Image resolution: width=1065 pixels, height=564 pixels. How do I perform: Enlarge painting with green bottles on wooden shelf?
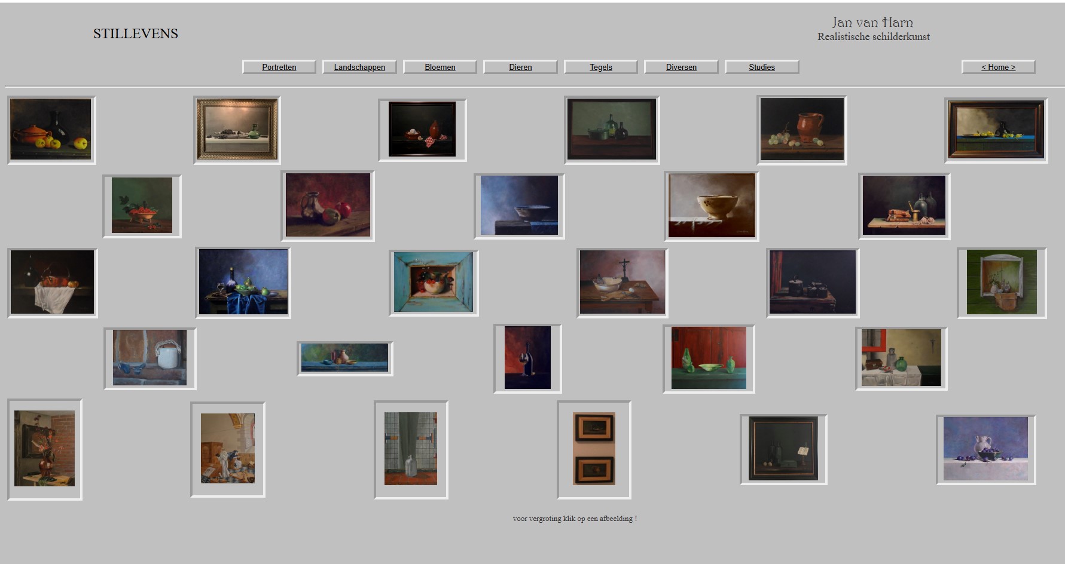[612, 130]
